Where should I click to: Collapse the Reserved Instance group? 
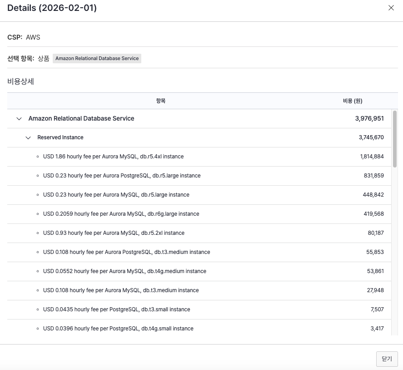point(28,138)
